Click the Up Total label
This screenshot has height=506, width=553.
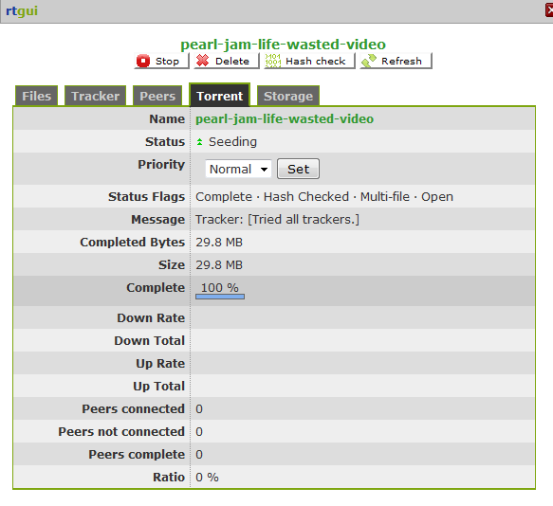point(158,387)
